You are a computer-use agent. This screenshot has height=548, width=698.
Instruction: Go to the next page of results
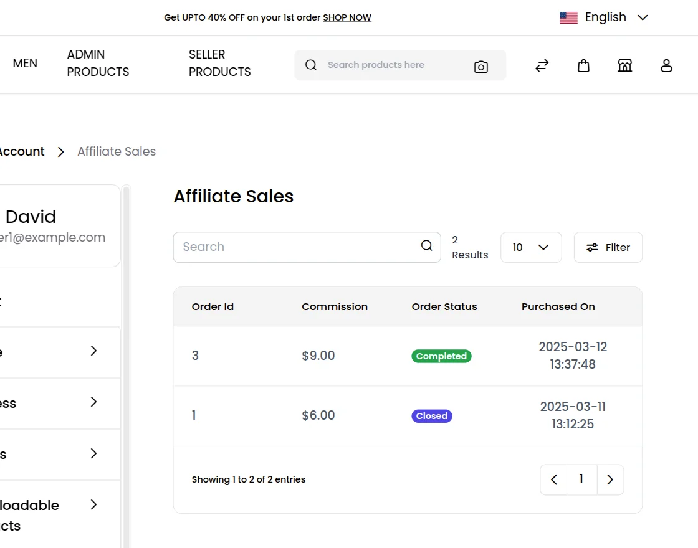tap(610, 479)
